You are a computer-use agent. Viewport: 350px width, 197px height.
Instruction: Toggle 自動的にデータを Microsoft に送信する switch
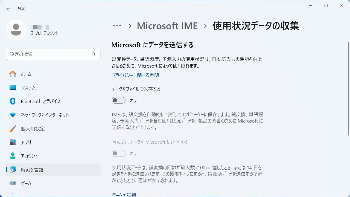click(x=119, y=153)
